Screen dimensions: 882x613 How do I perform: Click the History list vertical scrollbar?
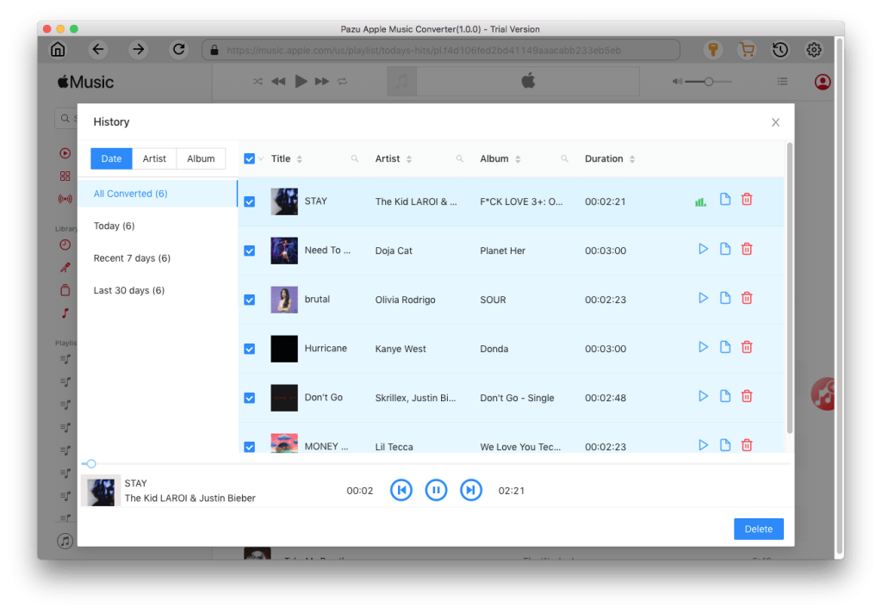[789, 288]
